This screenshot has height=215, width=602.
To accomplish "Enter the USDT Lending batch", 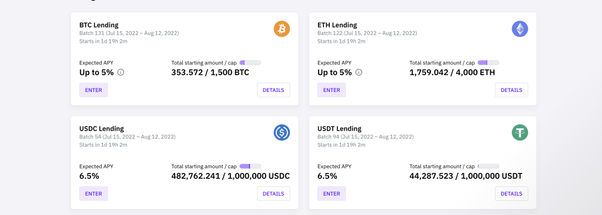I will [x=332, y=193].
